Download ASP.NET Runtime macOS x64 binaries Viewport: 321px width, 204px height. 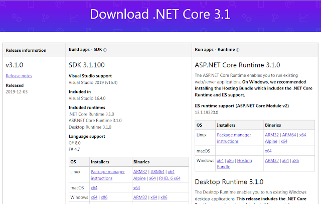click(x=268, y=151)
